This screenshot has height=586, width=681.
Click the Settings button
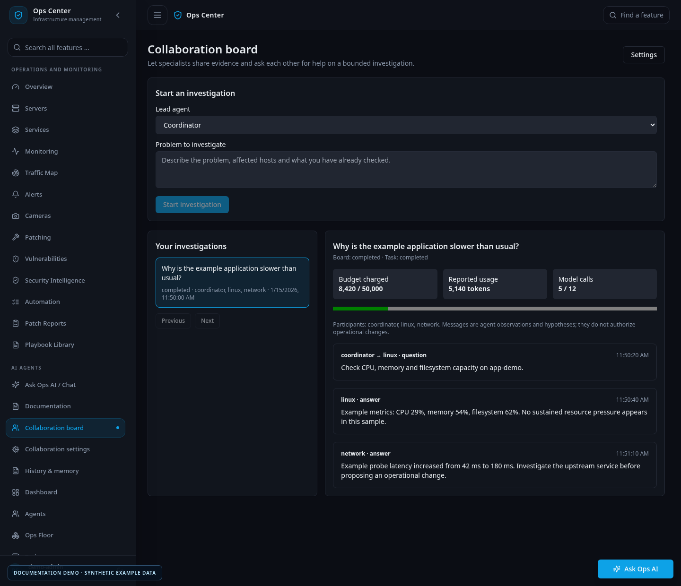[644, 55]
